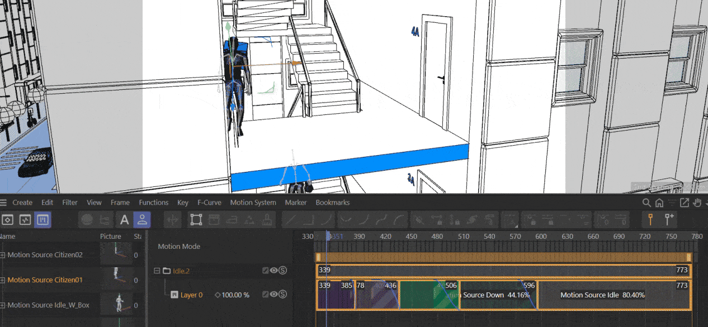Screen dimensions: 708x327
Task: Collapse the Idle.2 folder
Action: 157,271
